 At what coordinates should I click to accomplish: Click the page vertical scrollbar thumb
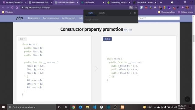point(193,39)
